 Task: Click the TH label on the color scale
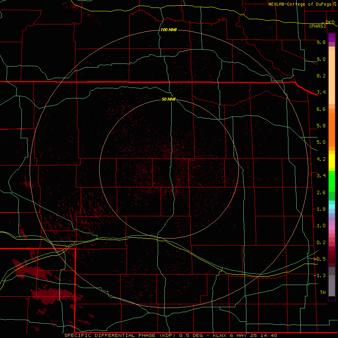(323, 293)
